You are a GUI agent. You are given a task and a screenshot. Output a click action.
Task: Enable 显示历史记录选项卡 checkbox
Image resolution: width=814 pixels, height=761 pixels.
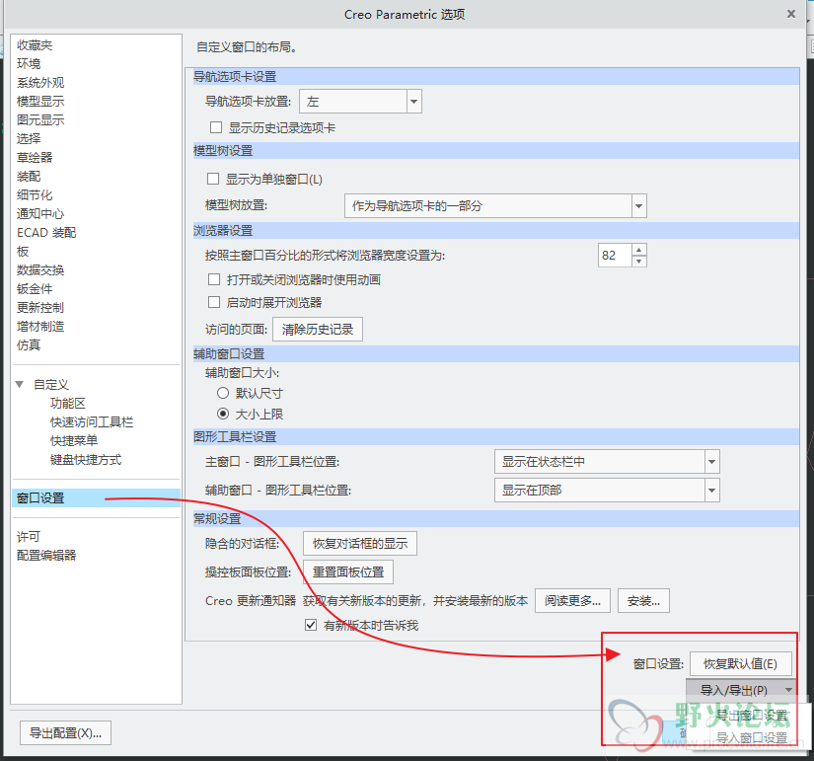click(x=216, y=127)
